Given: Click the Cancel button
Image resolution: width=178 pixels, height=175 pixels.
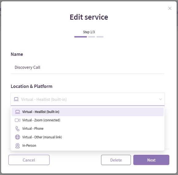Looking at the screenshot, I should 29,160.
